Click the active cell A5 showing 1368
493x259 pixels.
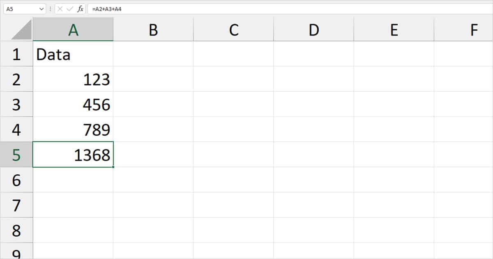point(73,154)
